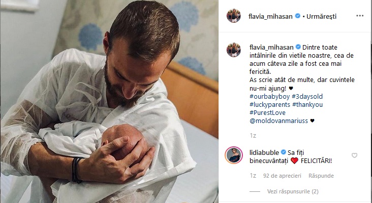372x203 pixels.
Task: Open the #luckyparents hashtag
Action: pyautogui.click(x=270, y=104)
